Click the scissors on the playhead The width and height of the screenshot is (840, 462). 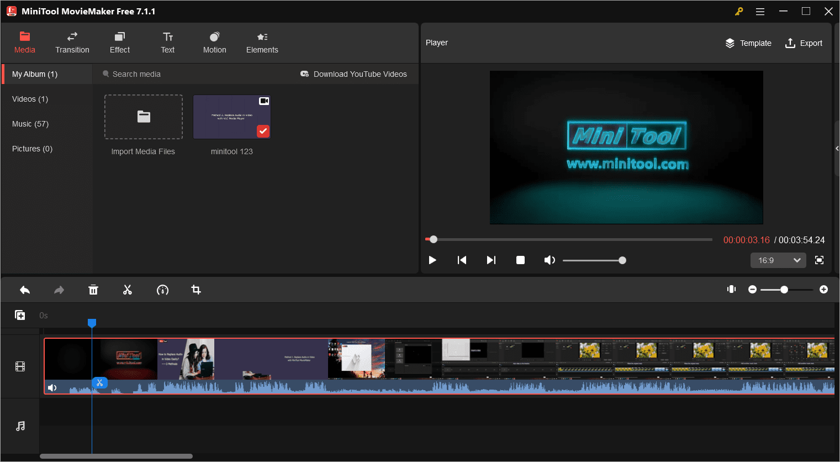(x=100, y=383)
